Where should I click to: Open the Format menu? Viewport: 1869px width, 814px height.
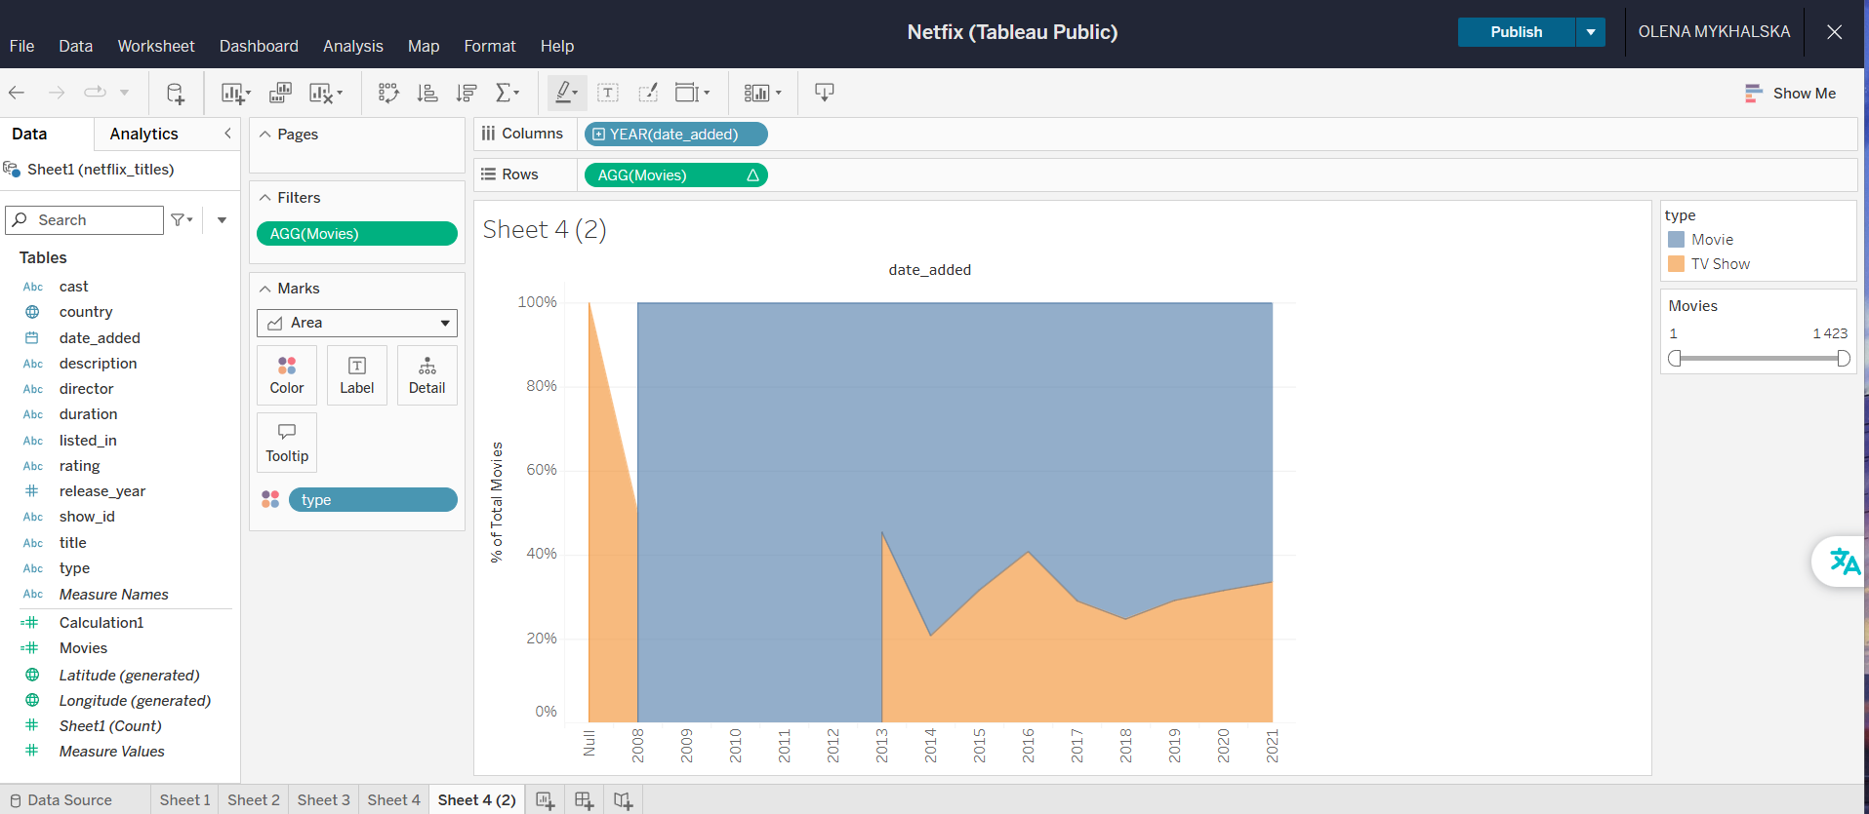coord(490,46)
